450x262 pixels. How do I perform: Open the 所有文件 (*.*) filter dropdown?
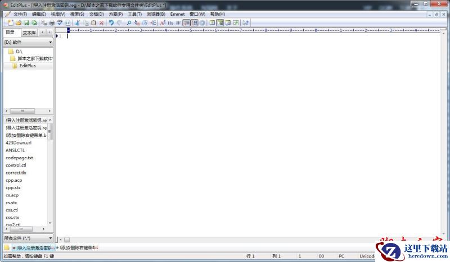click(x=29, y=238)
